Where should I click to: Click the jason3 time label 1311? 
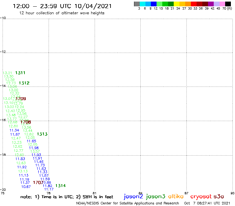coord(20,73)
